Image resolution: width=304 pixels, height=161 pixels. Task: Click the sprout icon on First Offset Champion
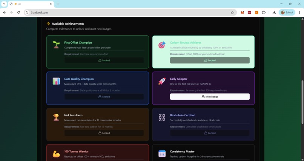56,45
